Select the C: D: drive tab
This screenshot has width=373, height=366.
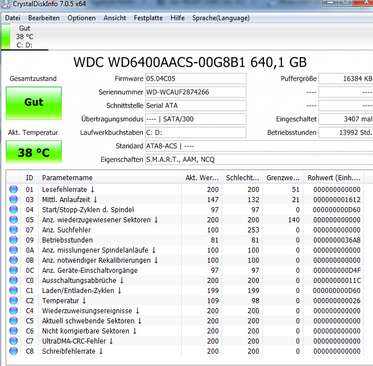[x=25, y=37]
